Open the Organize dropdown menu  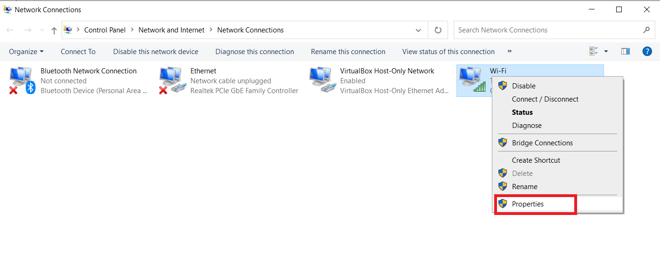(26, 52)
